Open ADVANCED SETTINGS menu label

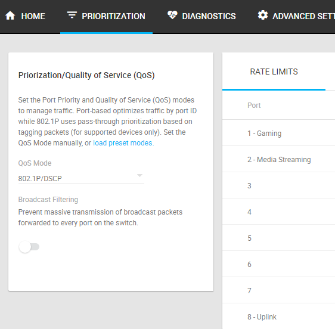pyautogui.click(x=303, y=16)
